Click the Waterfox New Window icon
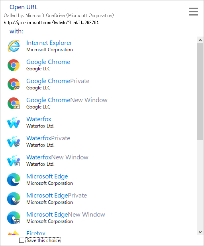The height and width of the screenshot is (246, 204). [14, 161]
